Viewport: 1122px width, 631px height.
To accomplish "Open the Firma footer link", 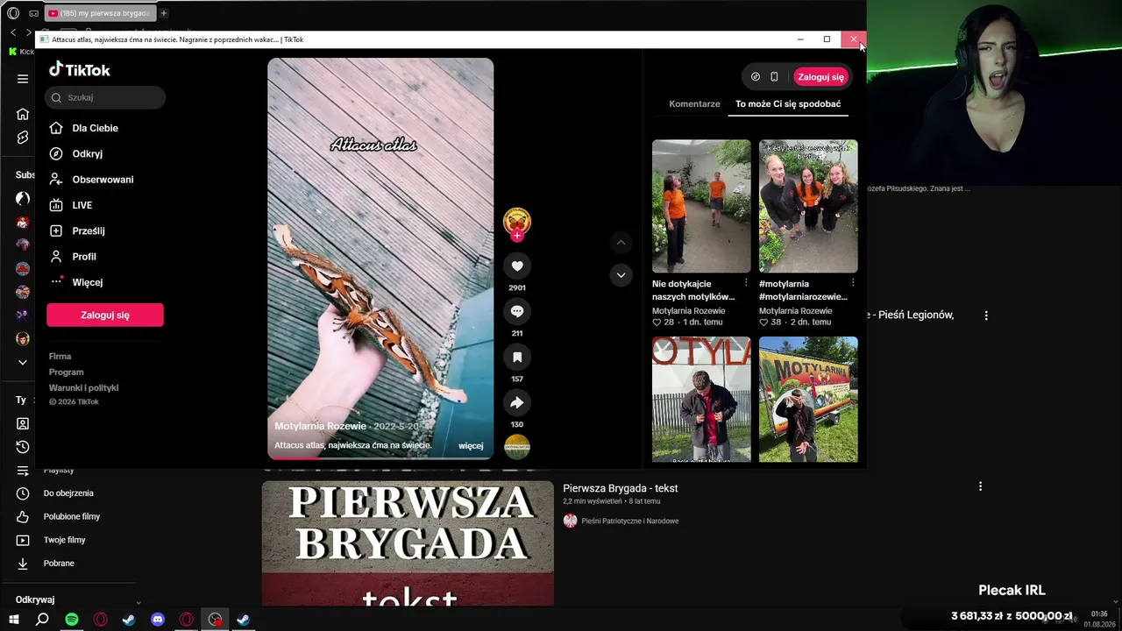I will click(60, 357).
